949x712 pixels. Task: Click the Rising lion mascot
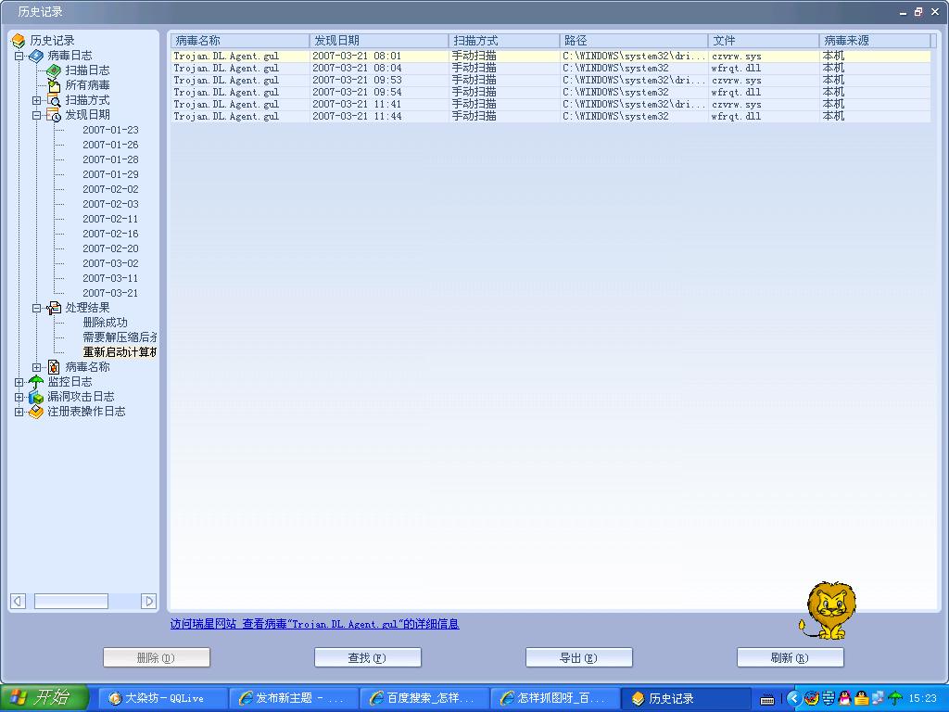click(828, 611)
